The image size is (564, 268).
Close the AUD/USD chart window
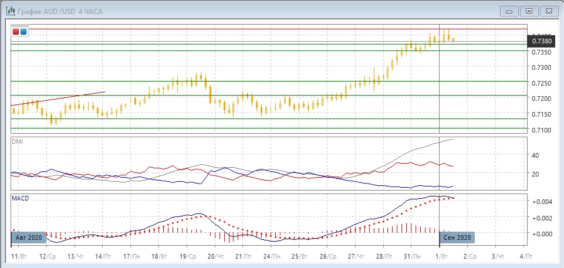coord(549,11)
